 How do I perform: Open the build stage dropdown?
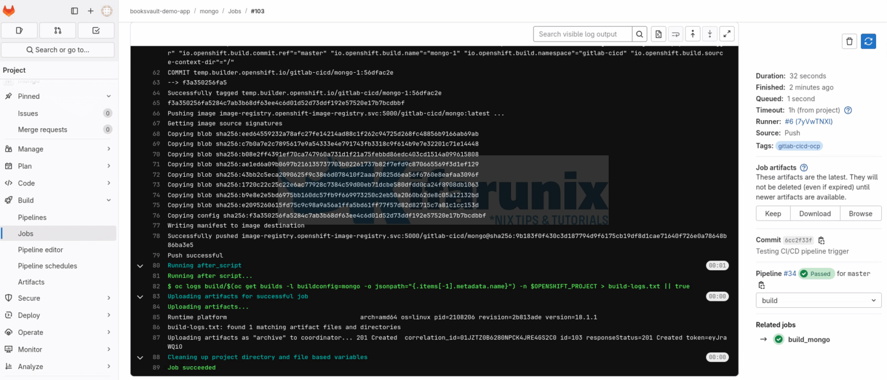click(x=818, y=300)
